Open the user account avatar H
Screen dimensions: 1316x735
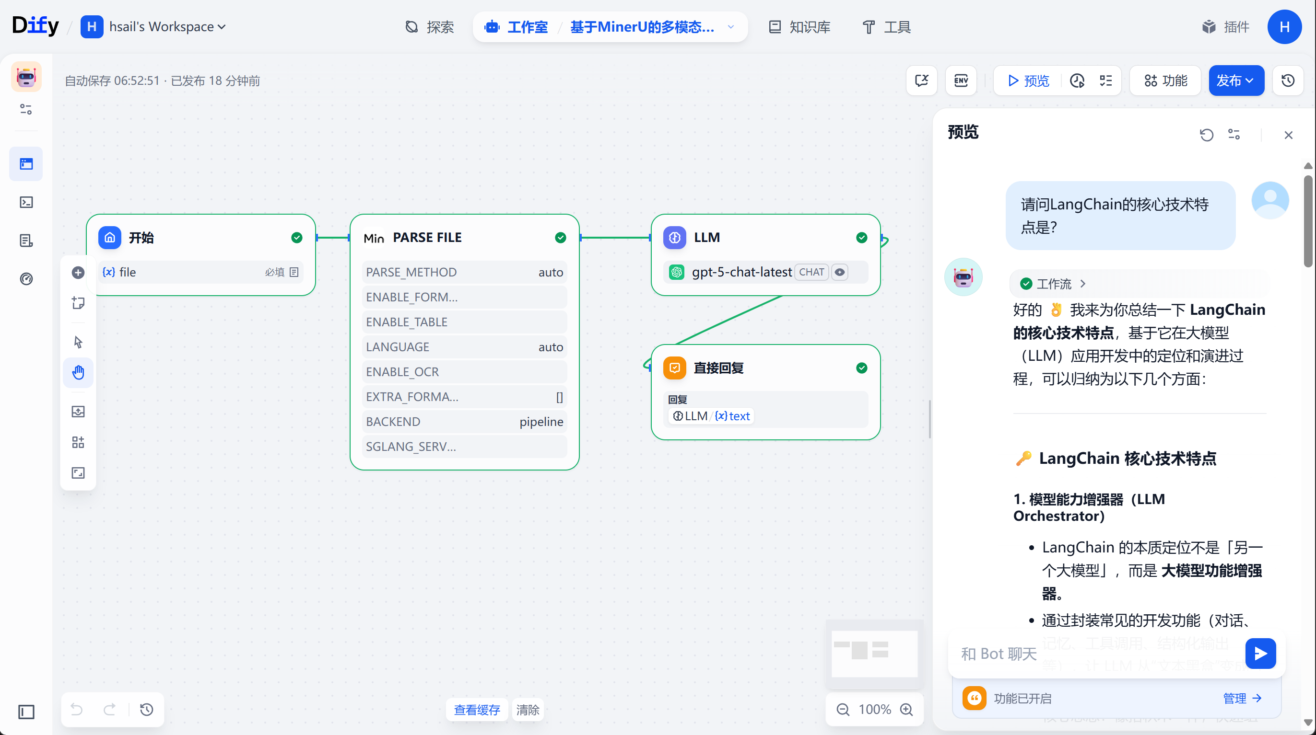point(1284,26)
